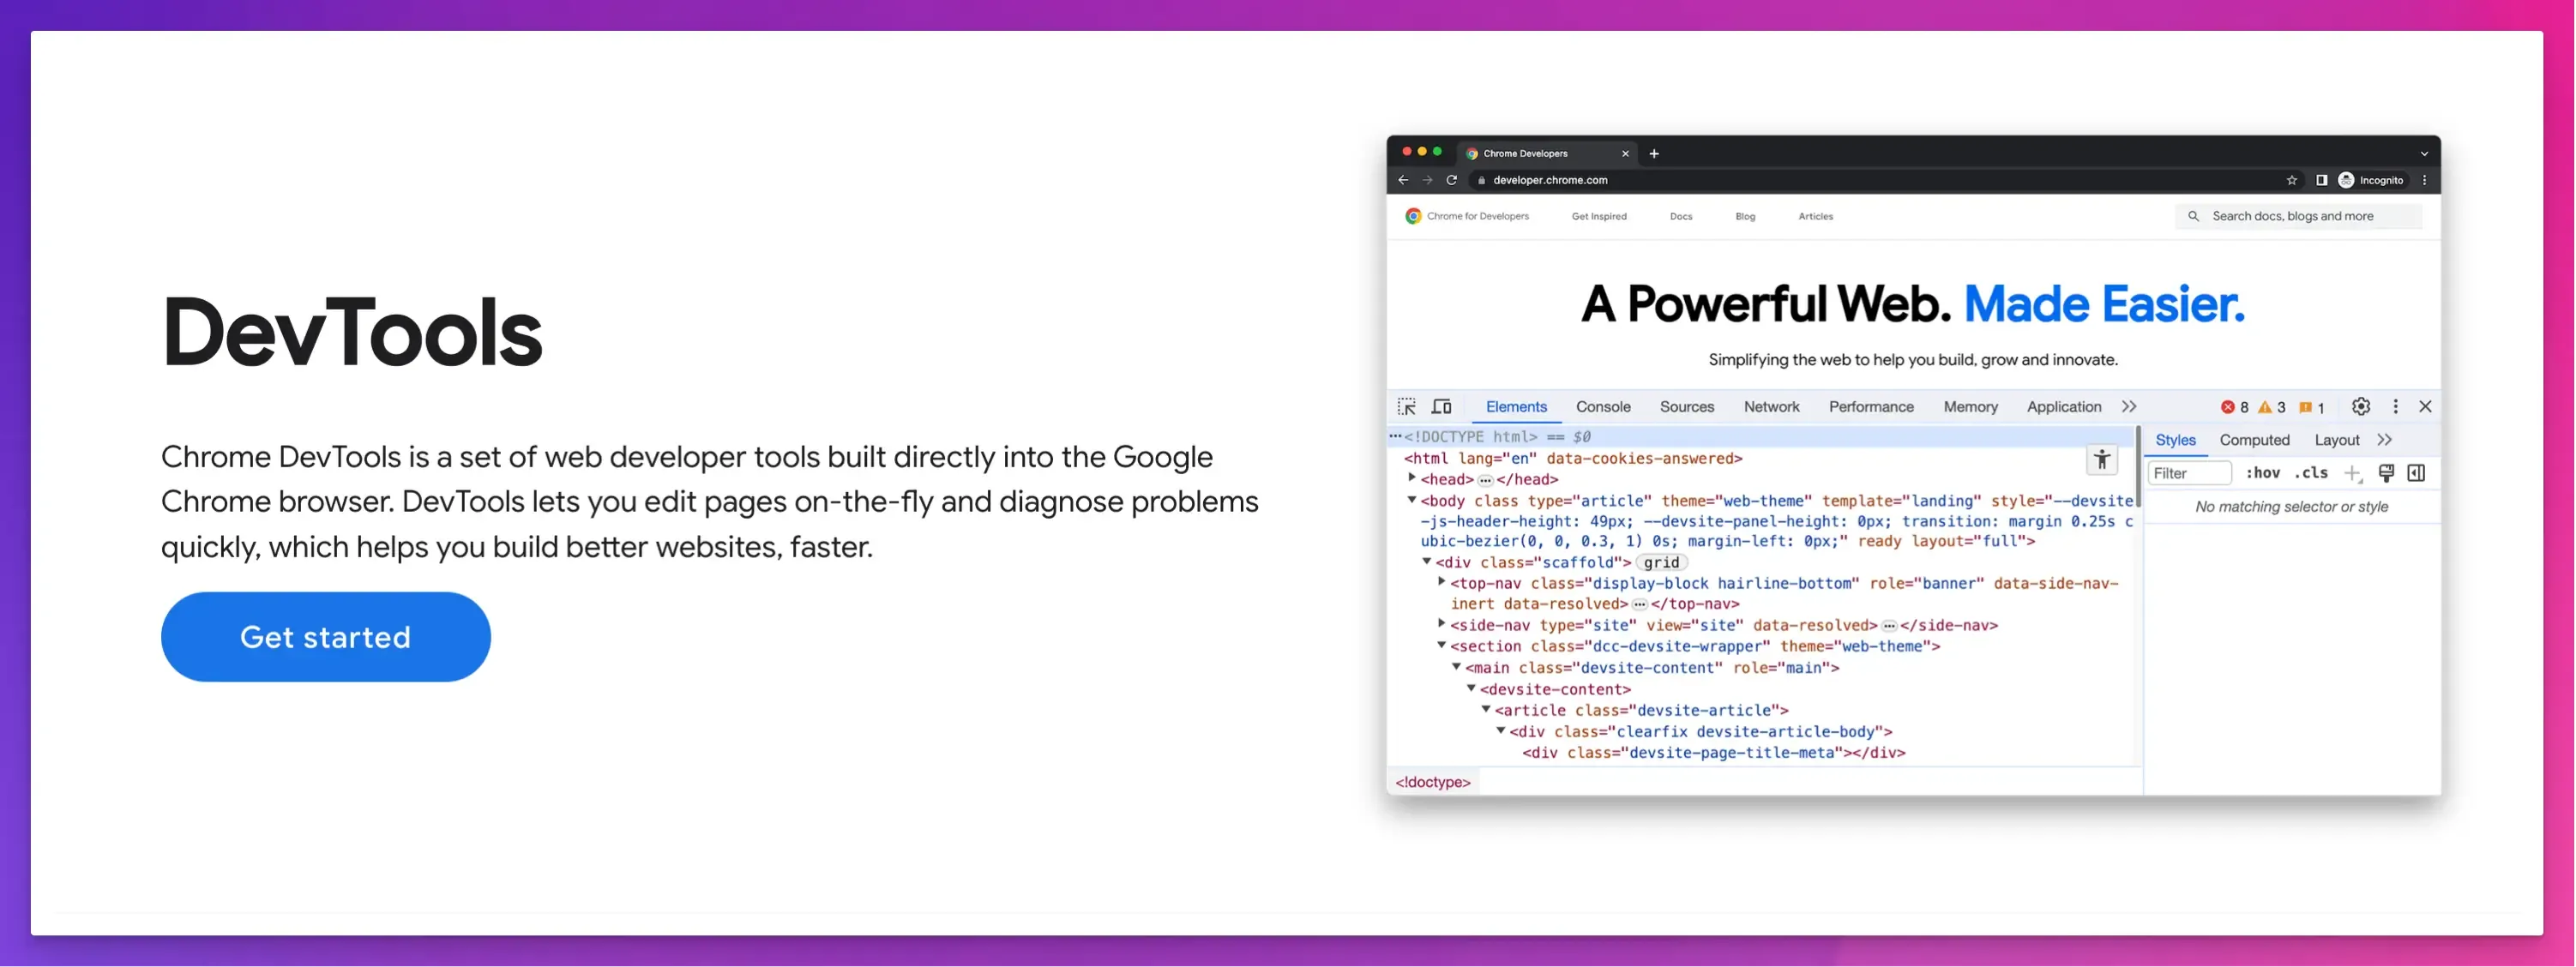Toggle the computed styles sidebar icon
This screenshot has width=2576, height=967.
(x=2416, y=473)
